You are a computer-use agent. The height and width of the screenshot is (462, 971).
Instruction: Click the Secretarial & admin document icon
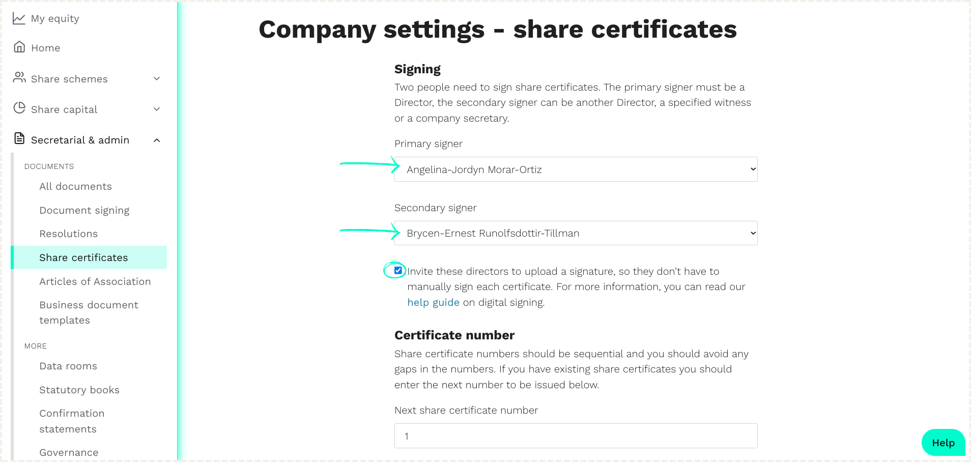pos(19,138)
